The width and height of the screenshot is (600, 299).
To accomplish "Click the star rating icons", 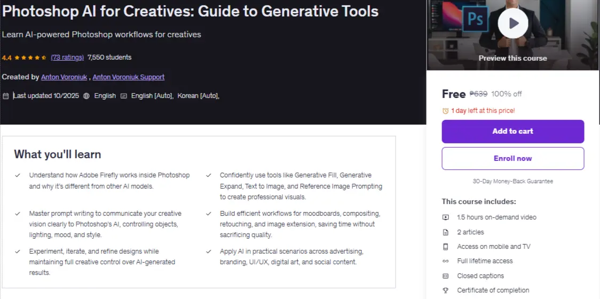I will tap(31, 58).
